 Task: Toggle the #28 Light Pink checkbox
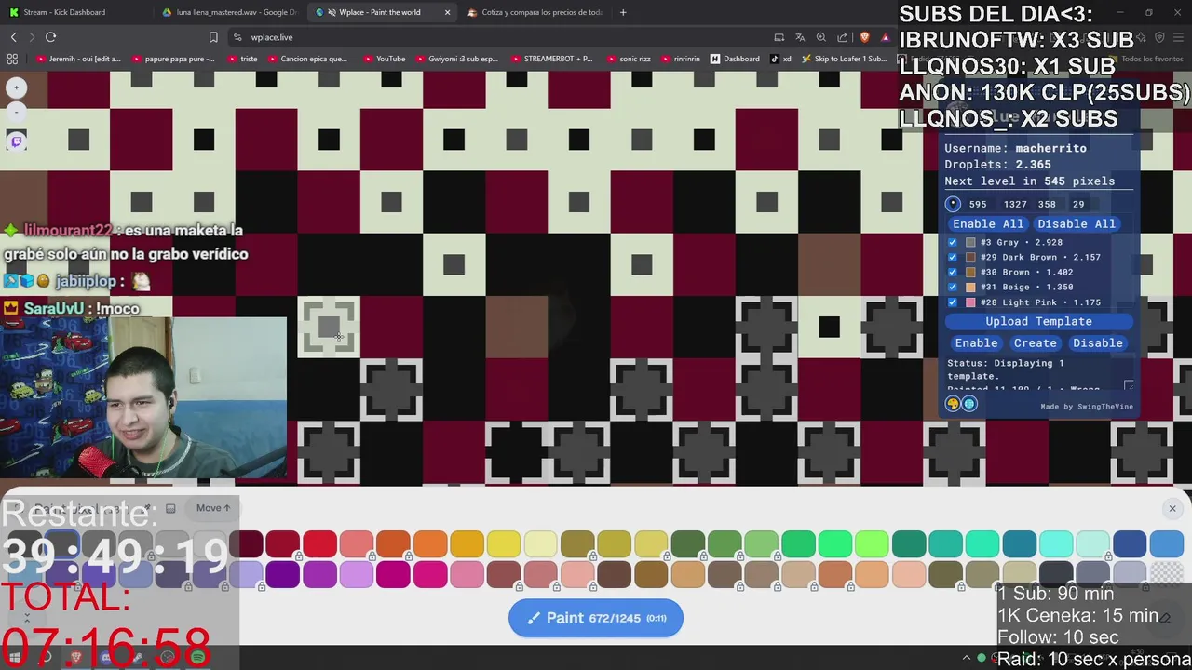(952, 302)
